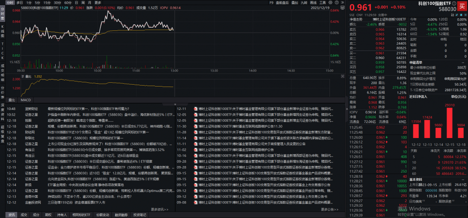Select the 60分 timeframe
The width and height of the screenshot is (468, 218).
click(68, 2)
